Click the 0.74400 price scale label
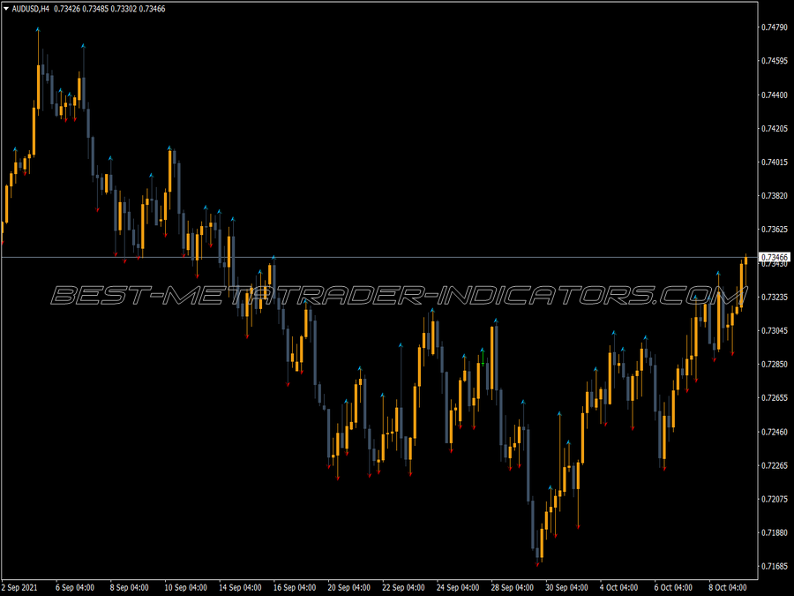Image resolution: width=794 pixels, height=596 pixels. tap(775, 94)
